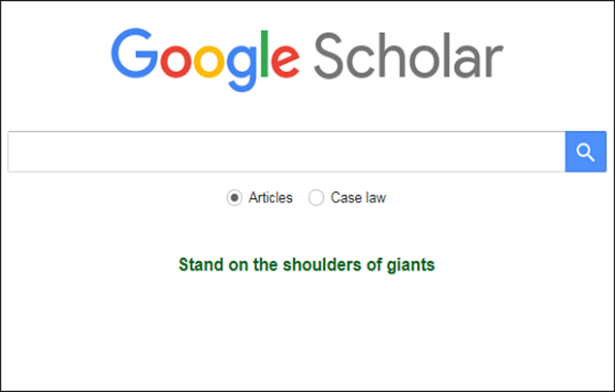The width and height of the screenshot is (615, 392).
Task: Select the Case law radio button
Action: coord(316,197)
